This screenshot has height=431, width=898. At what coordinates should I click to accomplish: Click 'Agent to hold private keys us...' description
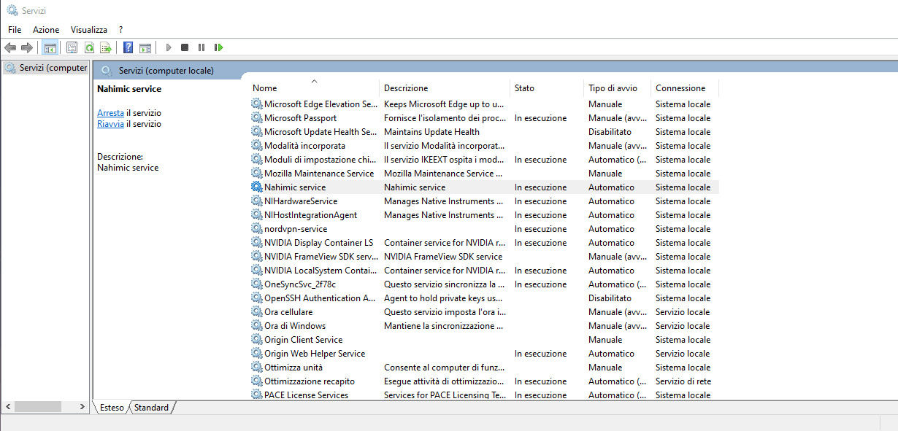click(x=443, y=298)
